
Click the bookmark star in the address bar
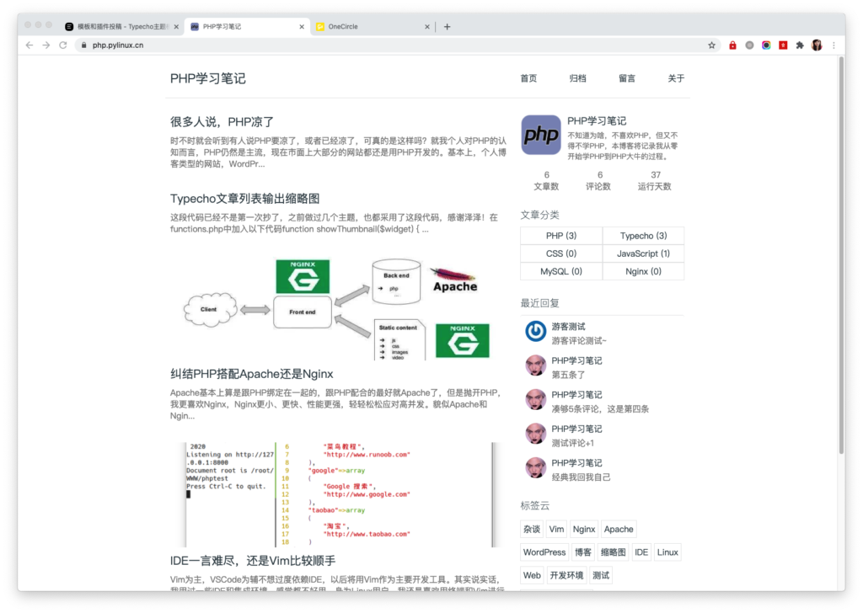click(710, 45)
